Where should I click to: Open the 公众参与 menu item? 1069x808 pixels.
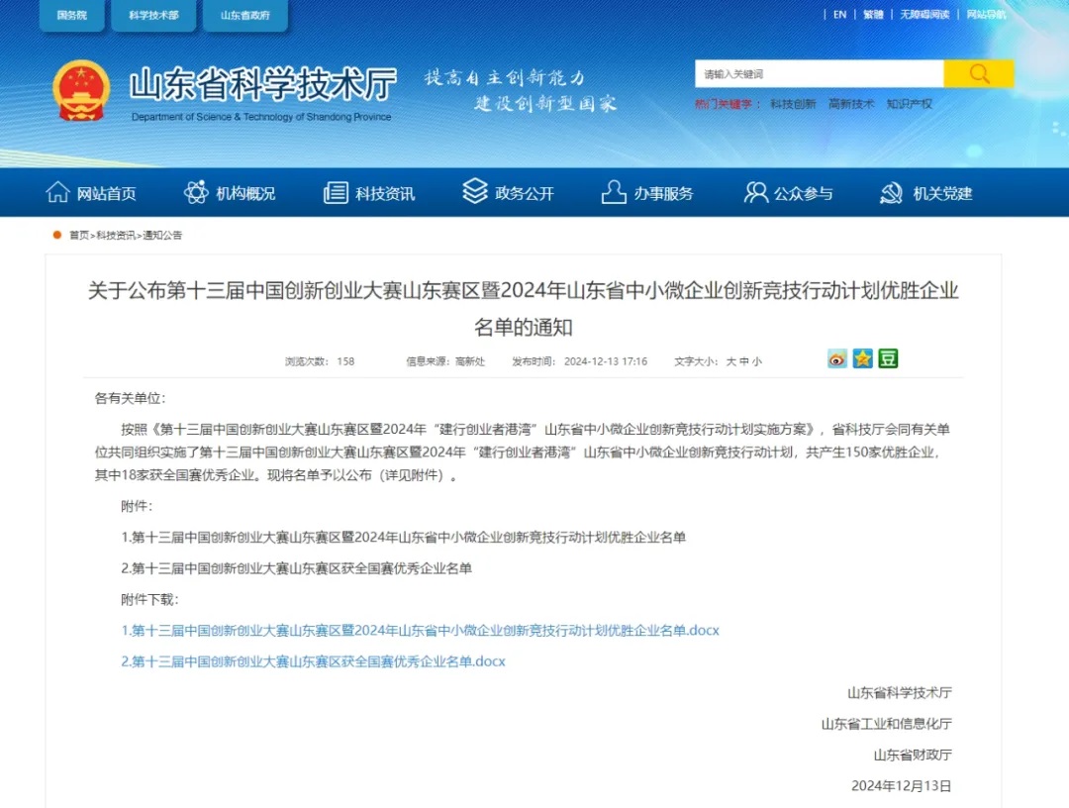788,193
